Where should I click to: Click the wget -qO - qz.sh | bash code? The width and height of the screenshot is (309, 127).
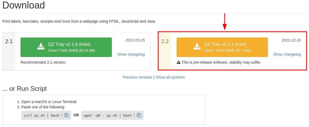tap(107, 115)
